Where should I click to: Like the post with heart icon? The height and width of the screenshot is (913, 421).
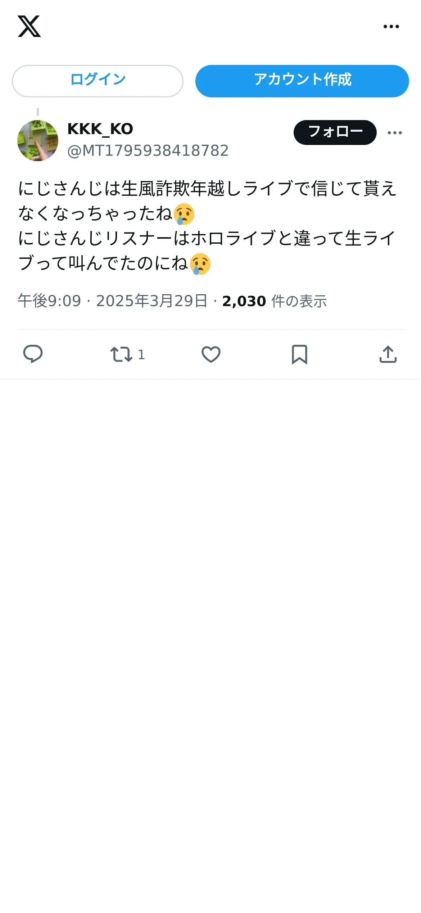(x=211, y=354)
